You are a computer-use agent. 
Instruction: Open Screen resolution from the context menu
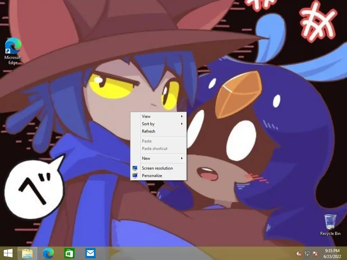[x=159, y=168]
